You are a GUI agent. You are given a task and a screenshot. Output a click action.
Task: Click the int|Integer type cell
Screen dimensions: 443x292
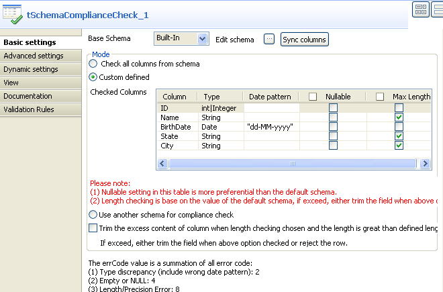(221, 108)
